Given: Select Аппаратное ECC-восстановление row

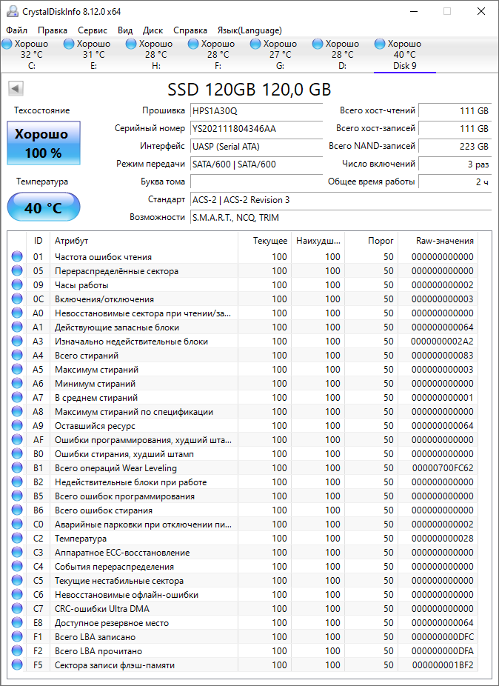Looking at the screenshot, I should (x=243, y=553).
